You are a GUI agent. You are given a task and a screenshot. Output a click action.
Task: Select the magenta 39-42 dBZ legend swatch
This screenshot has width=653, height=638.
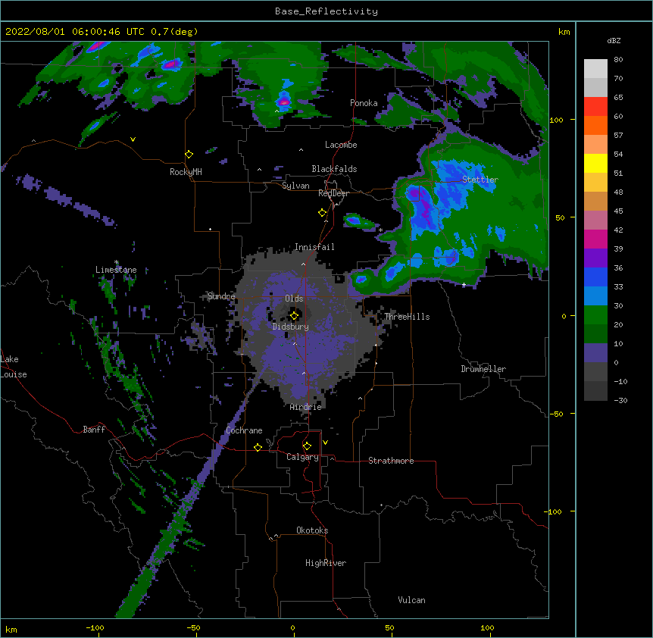595,239
